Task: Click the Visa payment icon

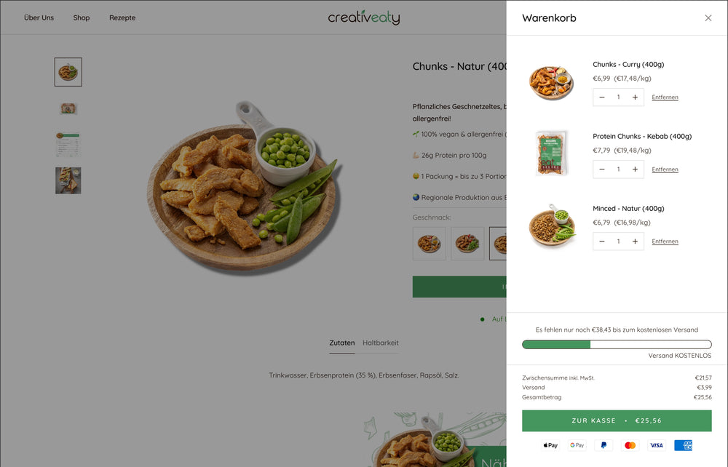Action: pos(656,445)
